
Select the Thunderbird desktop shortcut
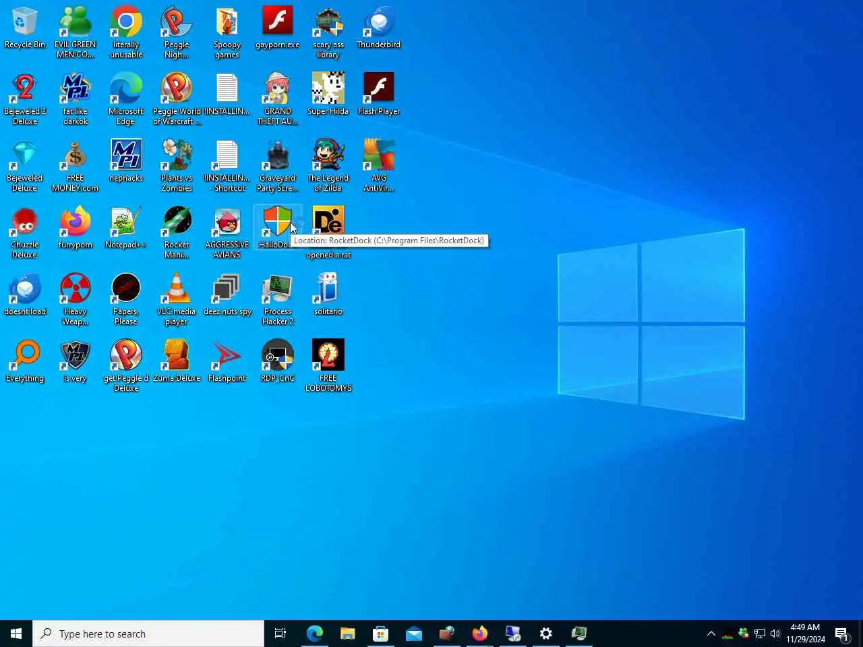[x=379, y=28]
